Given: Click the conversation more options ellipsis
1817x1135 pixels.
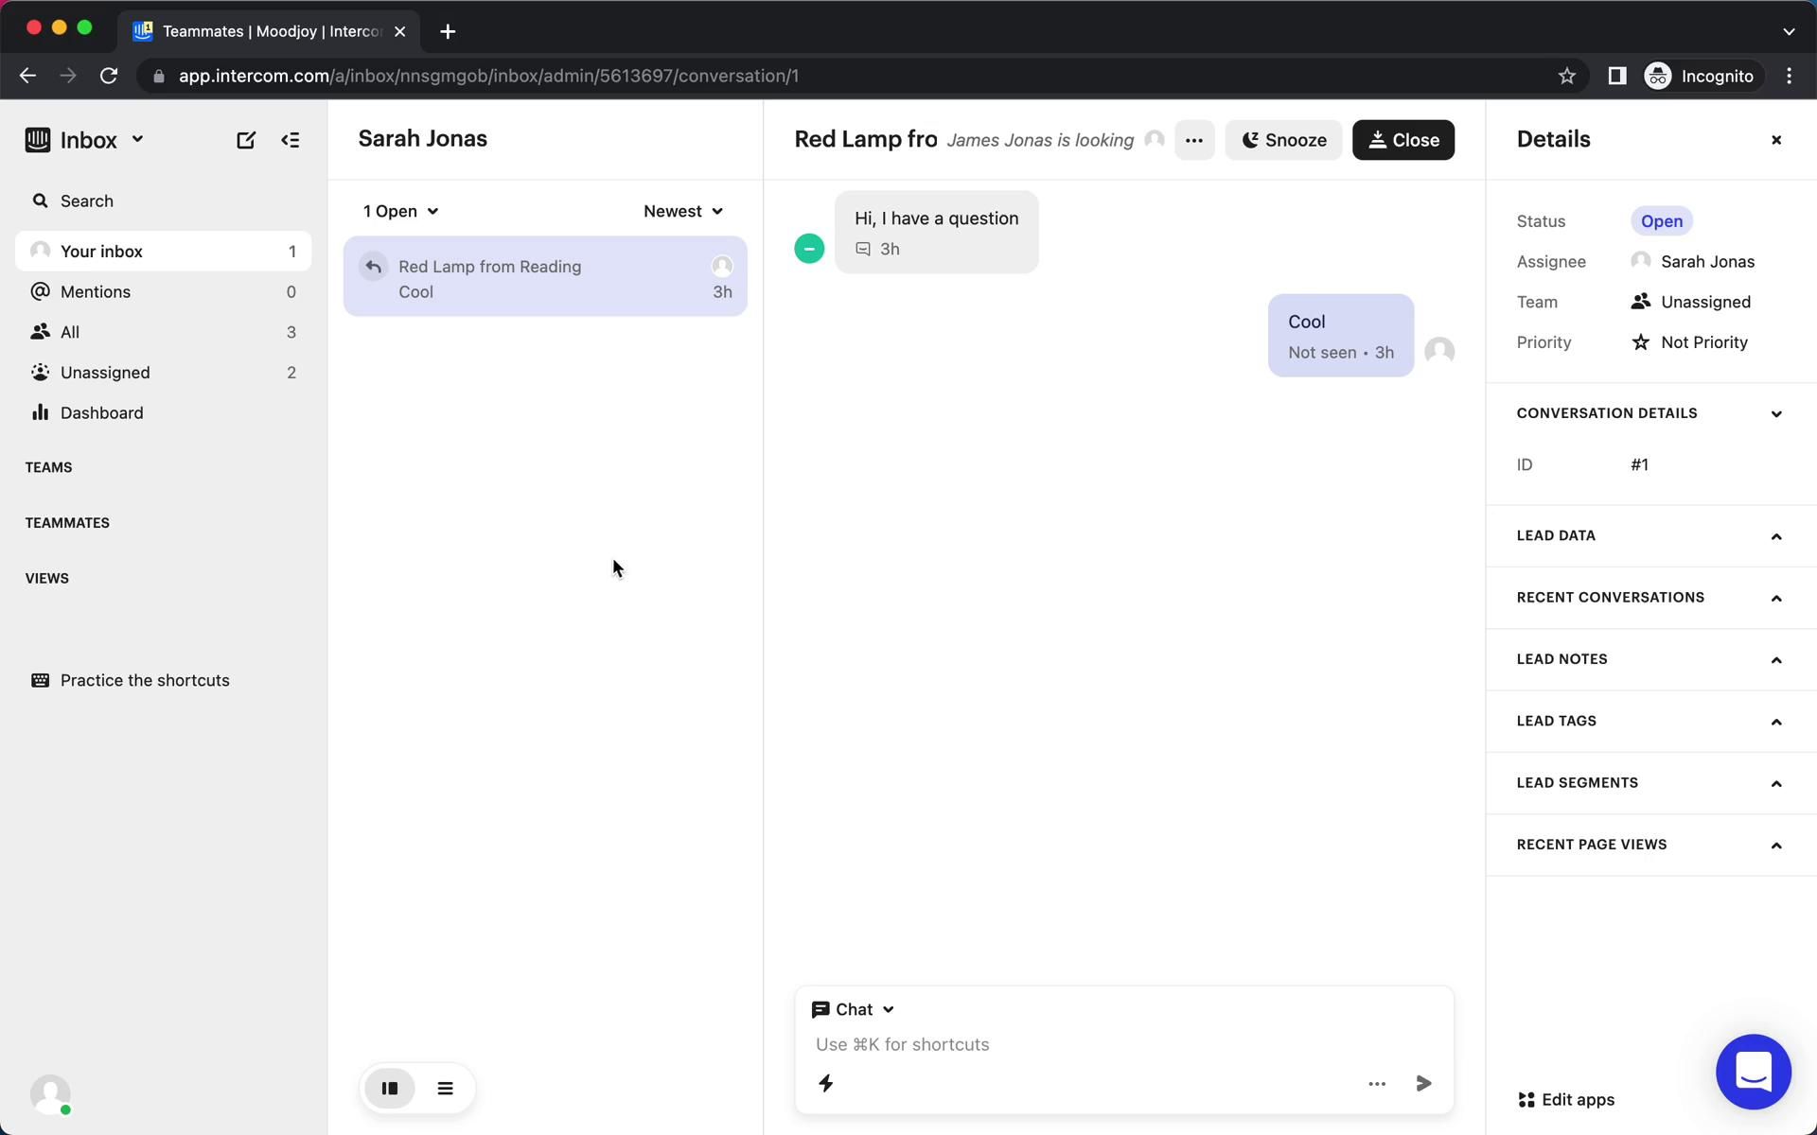Looking at the screenshot, I should tap(1193, 140).
